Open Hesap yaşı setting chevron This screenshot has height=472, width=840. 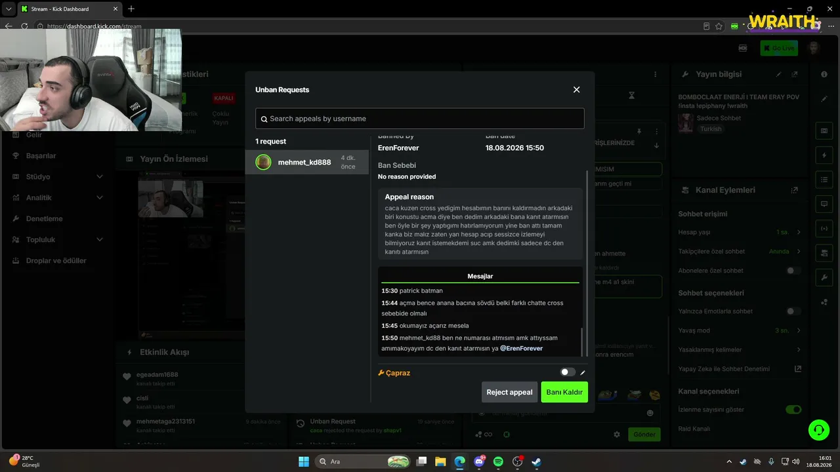[x=799, y=232]
